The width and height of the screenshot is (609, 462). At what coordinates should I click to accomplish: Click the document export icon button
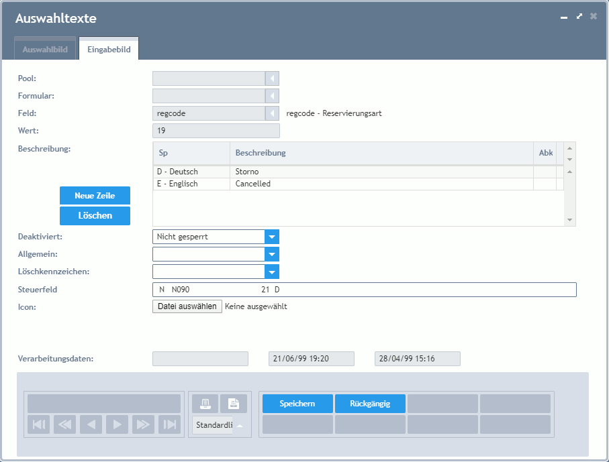(234, 404)
